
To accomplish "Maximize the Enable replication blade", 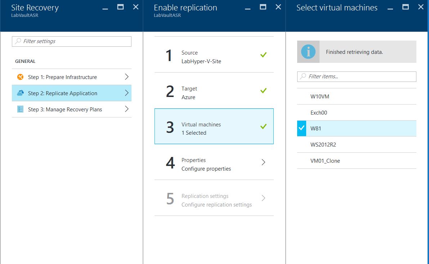I will [x=263, y=7].
